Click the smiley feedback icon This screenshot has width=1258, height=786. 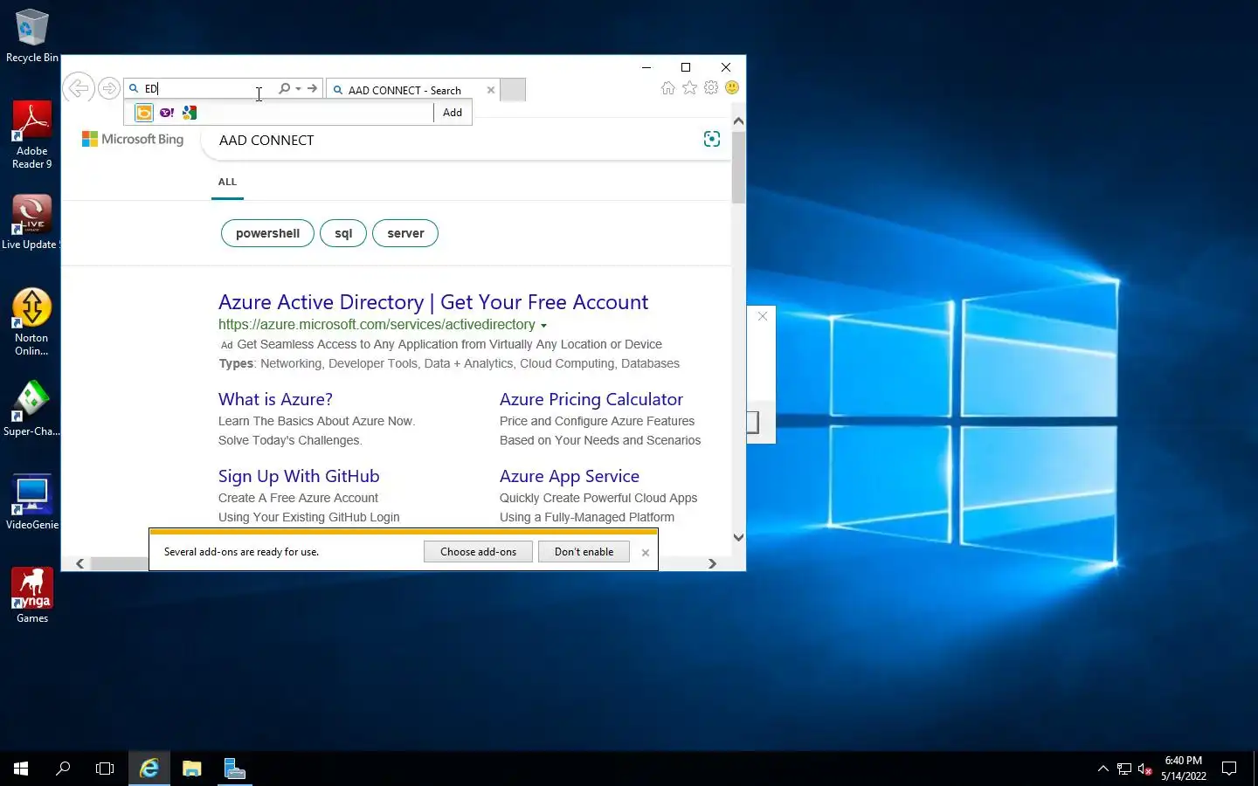[732, 87]
